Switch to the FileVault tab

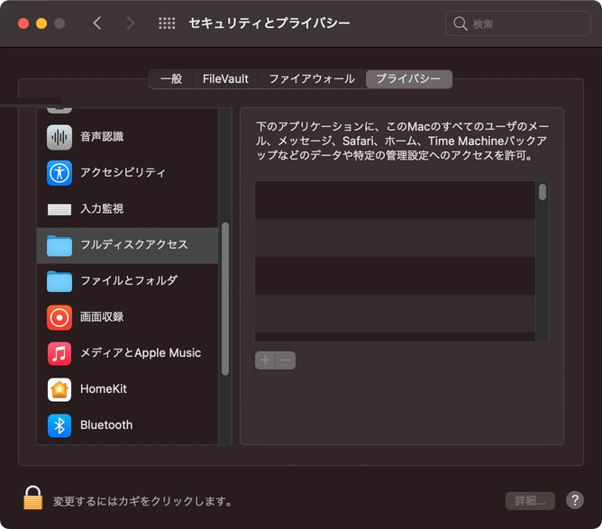pyautogui.click(x=225, y=79)
